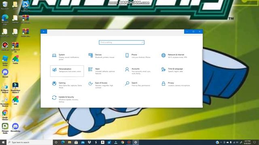Click the Update & Security label text
Screen dimensions: 259x145
click(66, 97)
